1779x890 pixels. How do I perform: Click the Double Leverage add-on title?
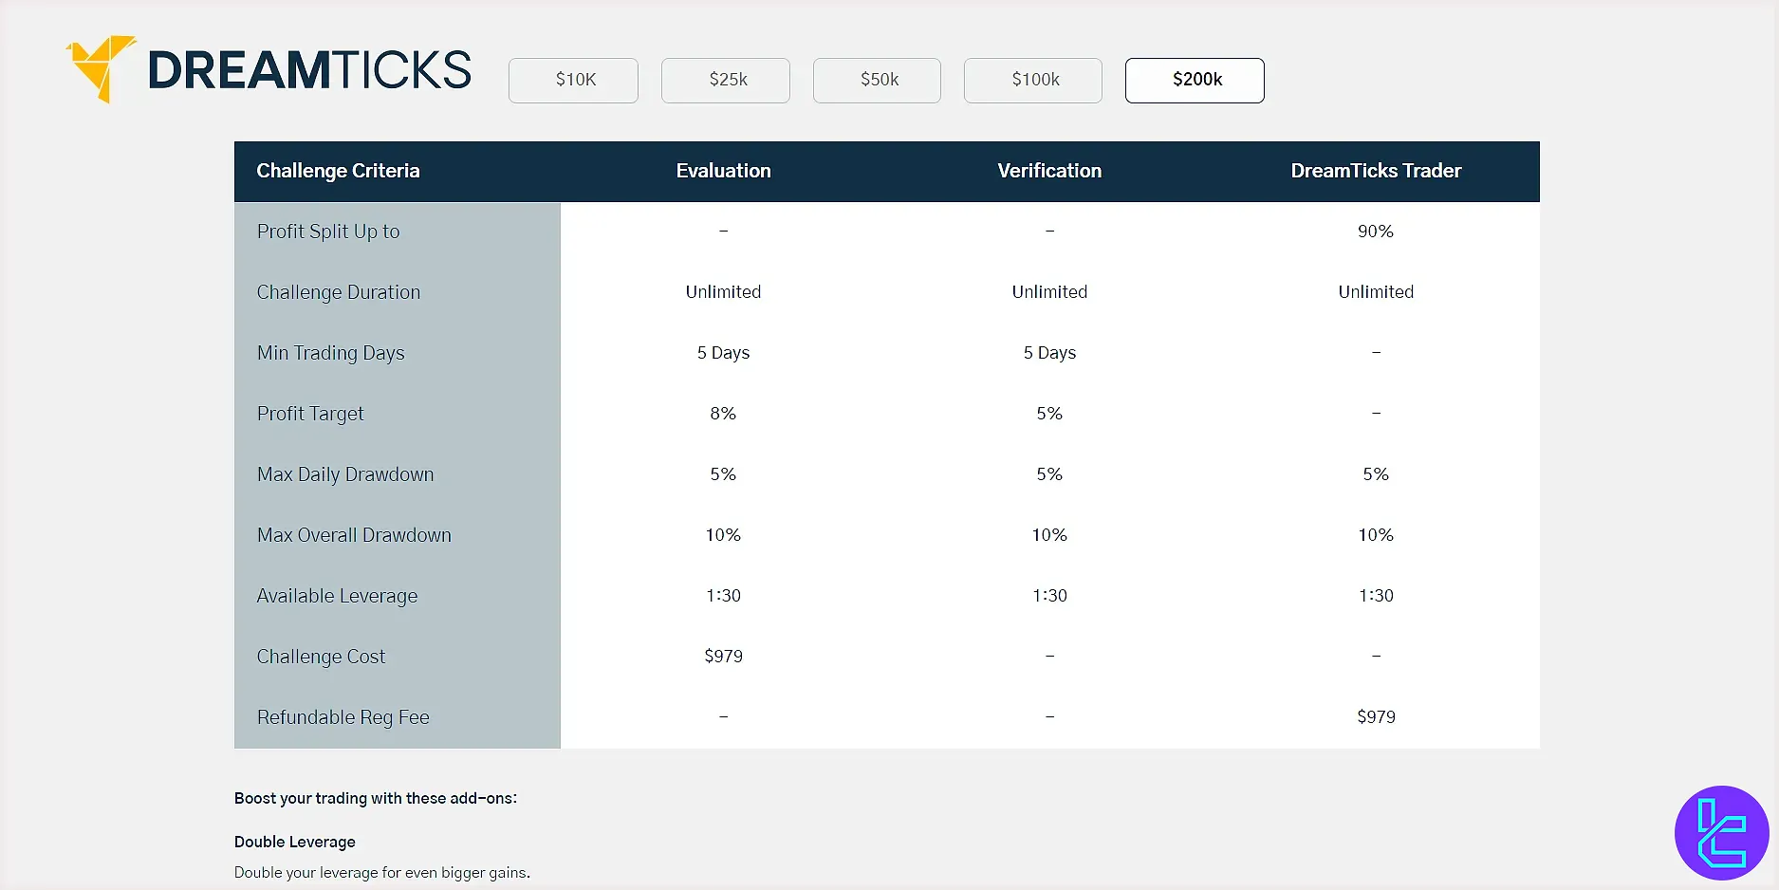point(295,843)
